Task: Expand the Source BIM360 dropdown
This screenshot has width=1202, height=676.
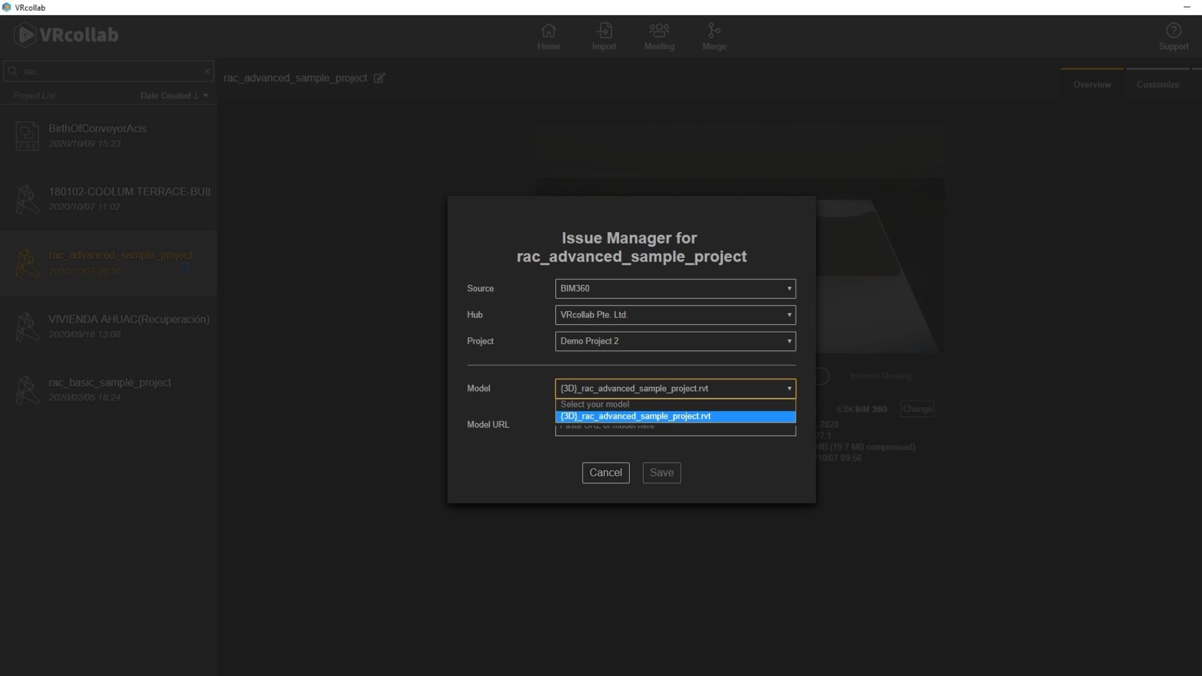Action: pyautogui.click(x=675, y=289)
